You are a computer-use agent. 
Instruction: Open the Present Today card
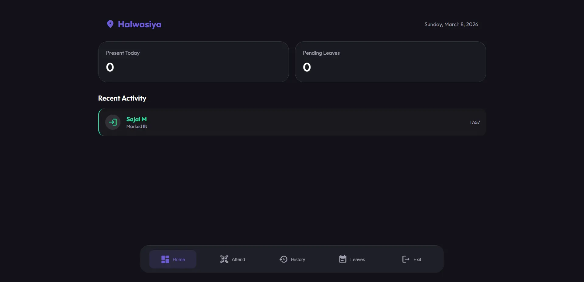(193, 62)
